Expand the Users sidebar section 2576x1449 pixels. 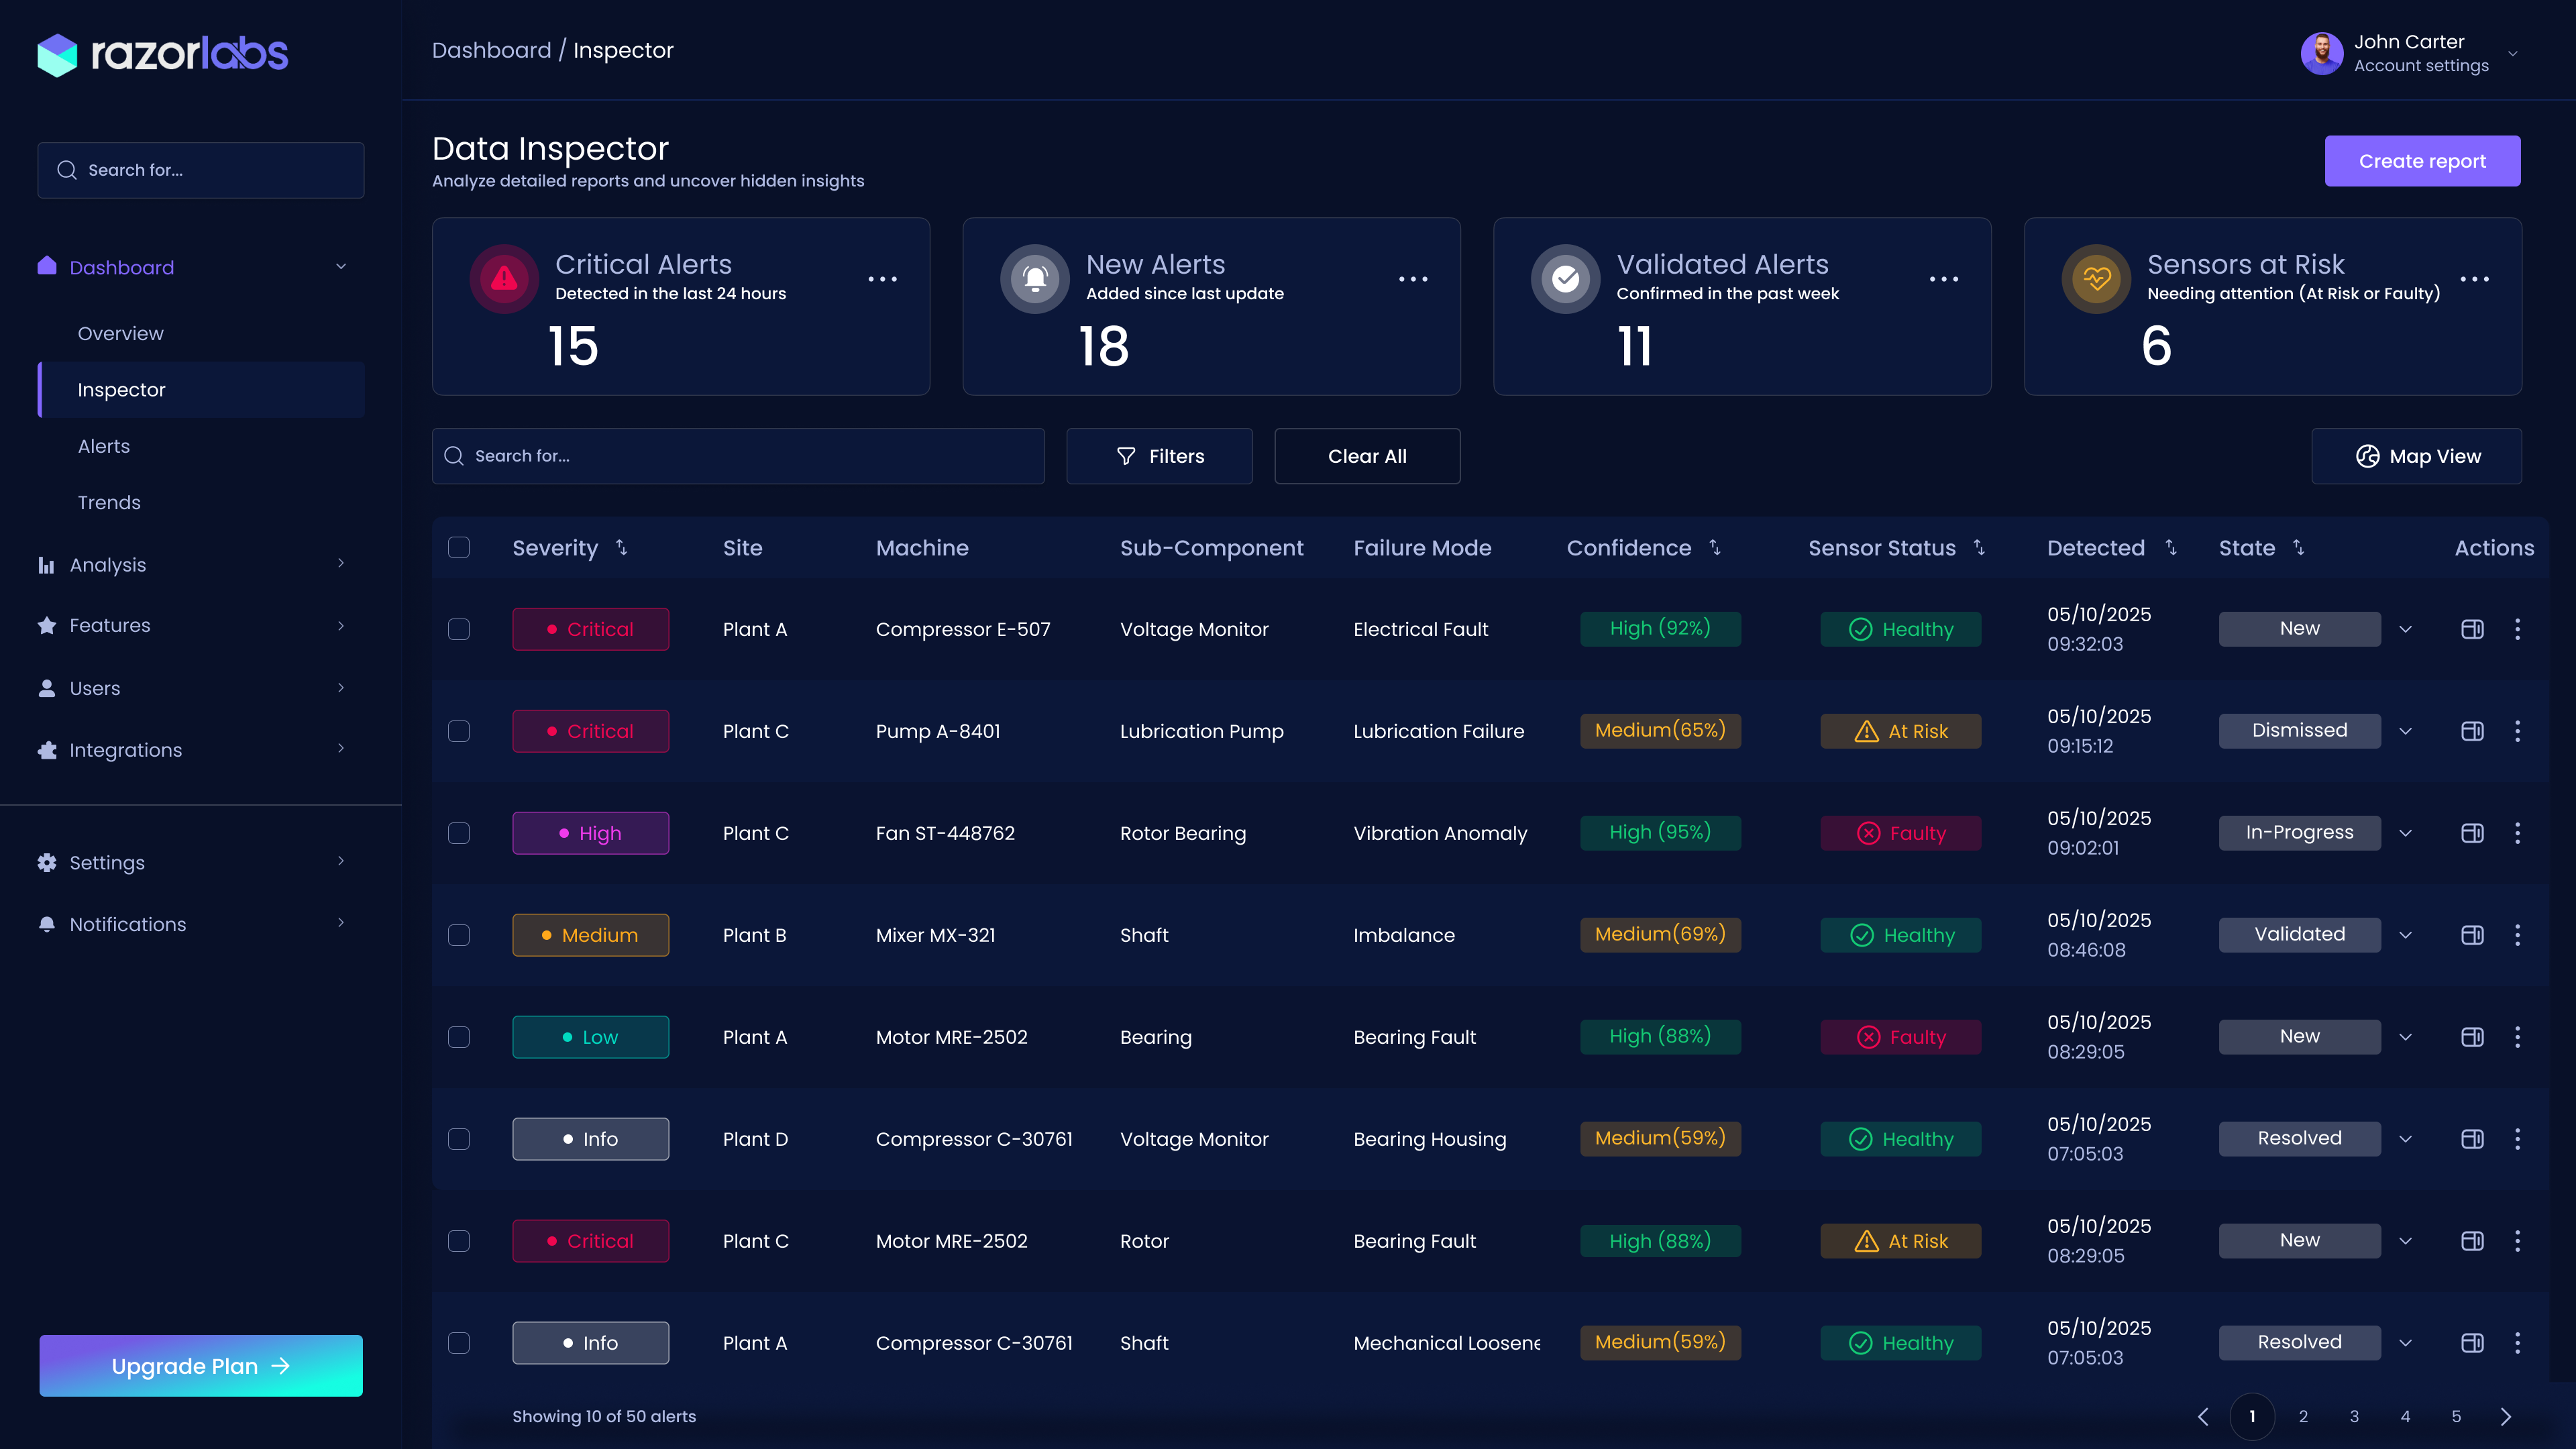point(341,687)
